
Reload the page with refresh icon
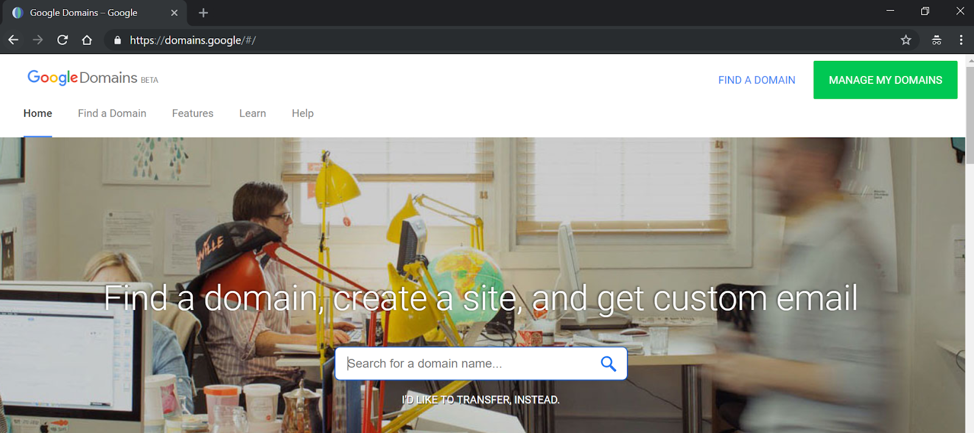62,40
